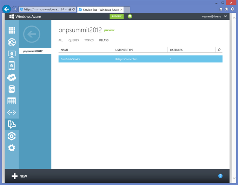This screenshot has width=238, height=185.
Task: Switch to QUEUES tab
Action: click(74, 40)
